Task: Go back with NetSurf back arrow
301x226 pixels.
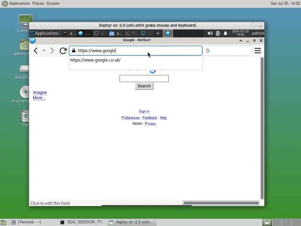Action: [x=36, y=51]
